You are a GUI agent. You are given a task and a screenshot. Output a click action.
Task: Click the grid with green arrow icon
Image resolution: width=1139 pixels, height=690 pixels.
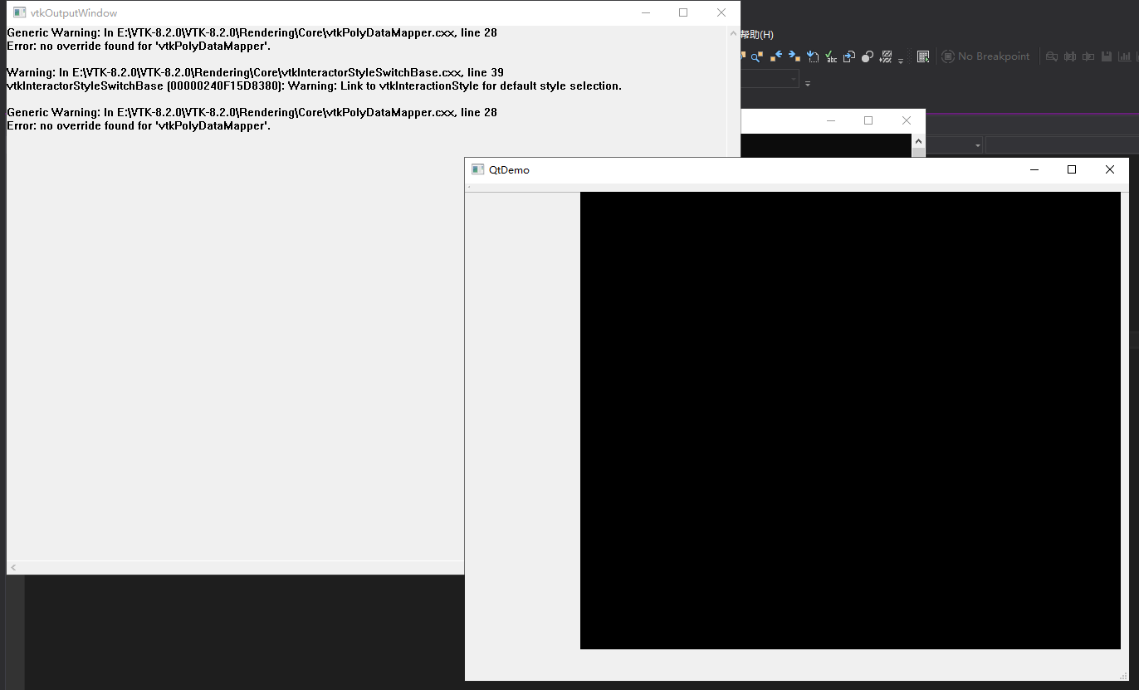[923, 56]
